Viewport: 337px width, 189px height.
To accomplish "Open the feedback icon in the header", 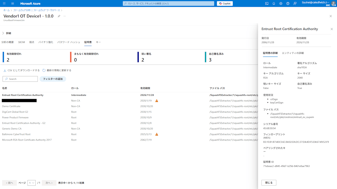I will [x=295, y=4].
